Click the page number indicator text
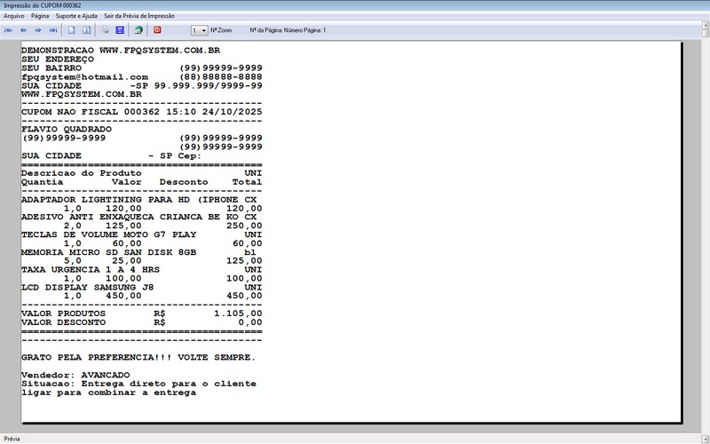 pyautogui.click(x=288, y=30)
